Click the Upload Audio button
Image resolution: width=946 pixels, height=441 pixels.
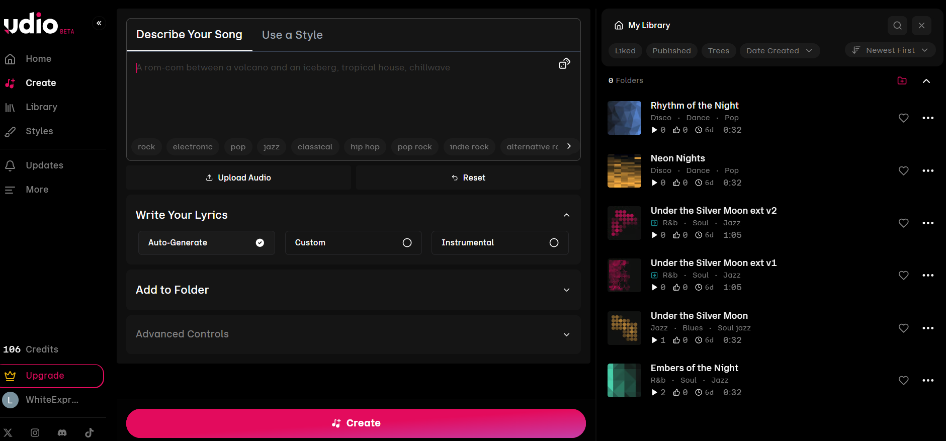click(238, 178)
